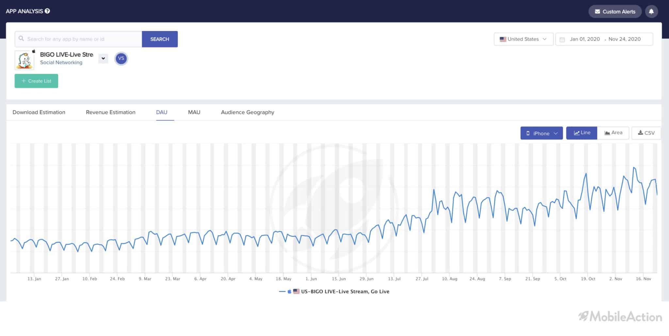Select the DAU tab
This screenshot has width=669, height=336.
click(x=162, y=112)
